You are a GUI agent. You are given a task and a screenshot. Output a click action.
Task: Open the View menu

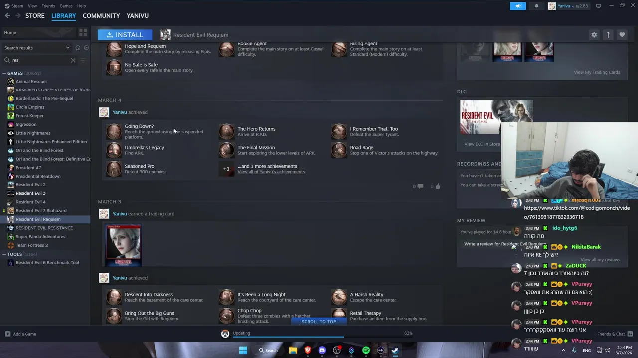point(32,6)
